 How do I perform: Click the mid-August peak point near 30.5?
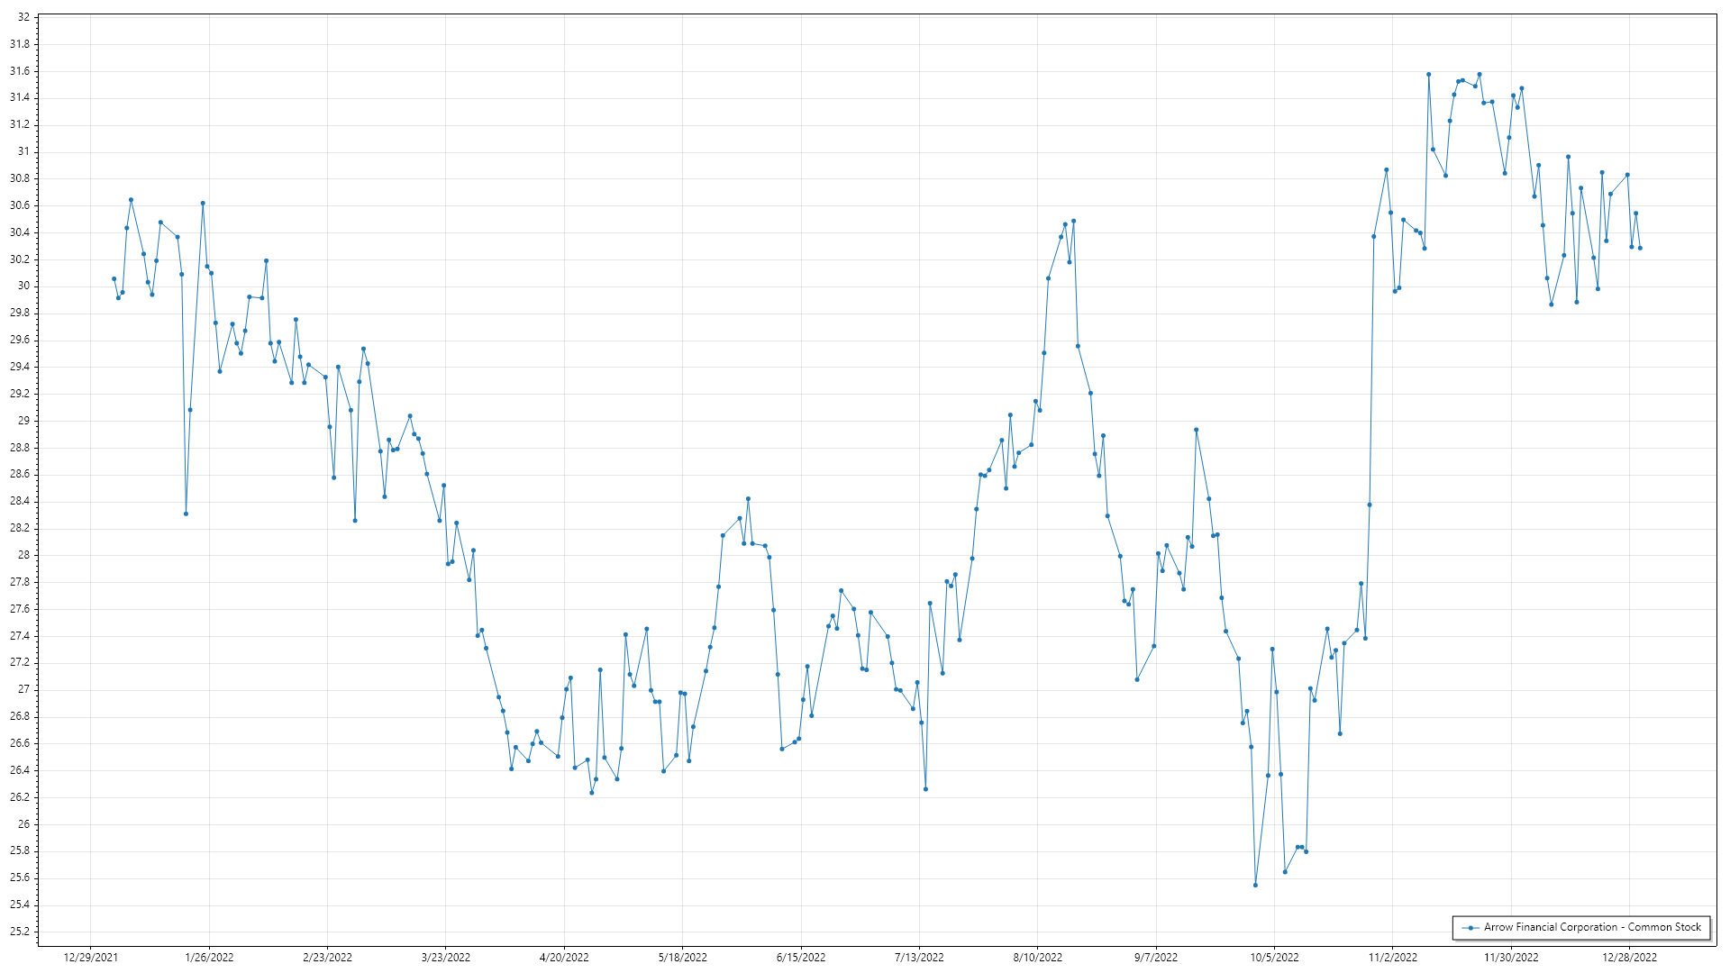pos(1073,221)
